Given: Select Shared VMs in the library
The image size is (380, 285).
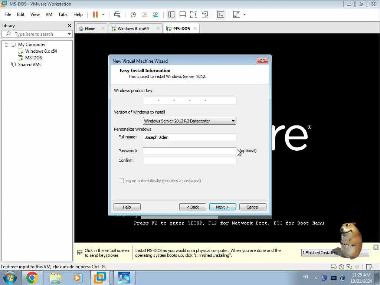Looking at the screenshot, I should [x=30, y=65].
